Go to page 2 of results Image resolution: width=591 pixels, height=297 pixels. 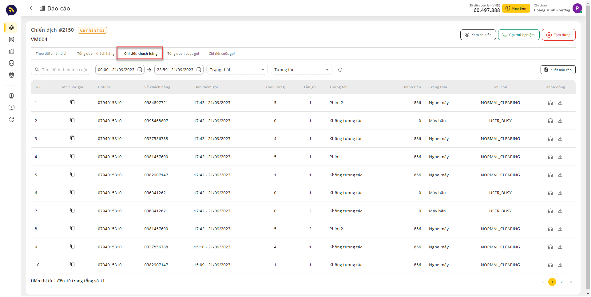tap(561, 282)
